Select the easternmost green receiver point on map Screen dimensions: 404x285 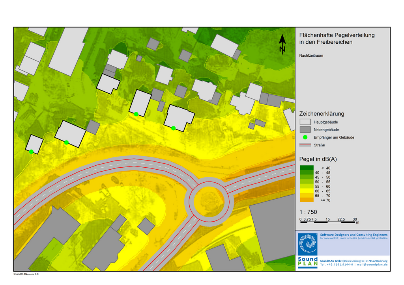(x=173, y=128)
